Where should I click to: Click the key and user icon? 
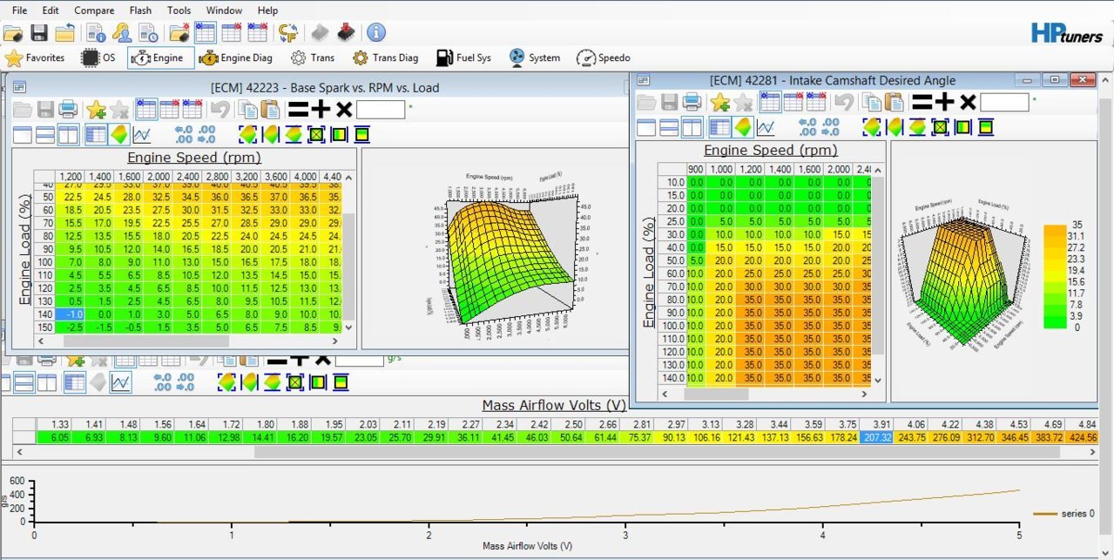(123, 33)
